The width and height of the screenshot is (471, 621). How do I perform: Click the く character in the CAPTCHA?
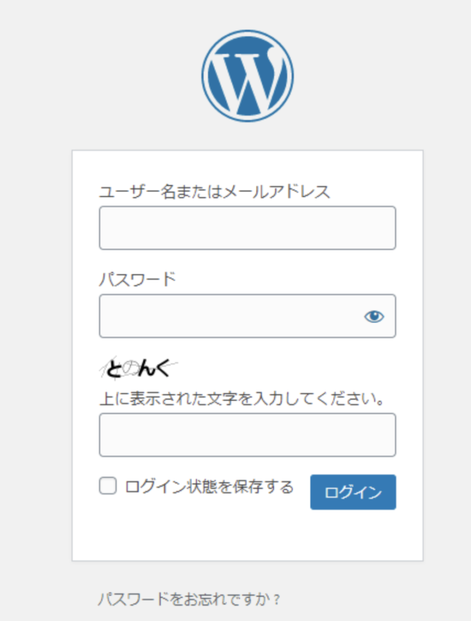point(162,369)
